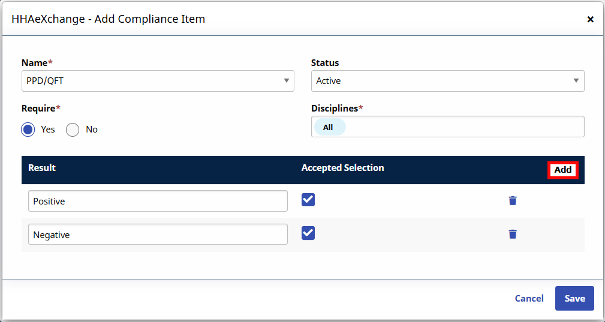The height and width of the screenshot is (322, 605).
Task: Uncheck Accepted Selection for Positive
Action: coord(308,200)
